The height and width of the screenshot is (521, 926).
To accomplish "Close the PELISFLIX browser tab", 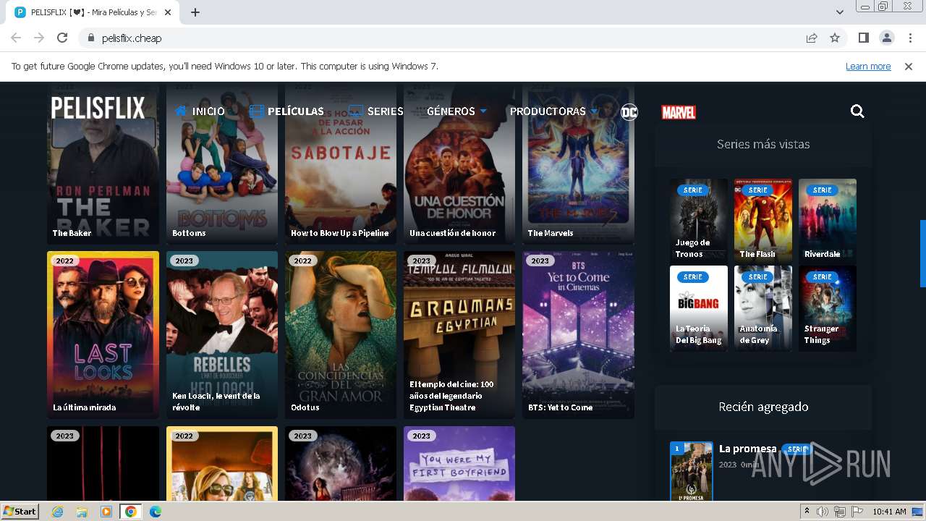I will (168, 12).
